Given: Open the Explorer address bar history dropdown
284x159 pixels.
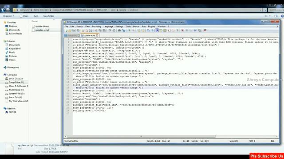Looking at the screenshot, I should pos(260,10).
